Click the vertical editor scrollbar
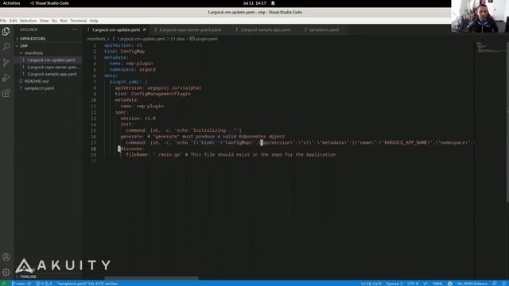This screenshot has width=509, height=286. click(507, 123)
